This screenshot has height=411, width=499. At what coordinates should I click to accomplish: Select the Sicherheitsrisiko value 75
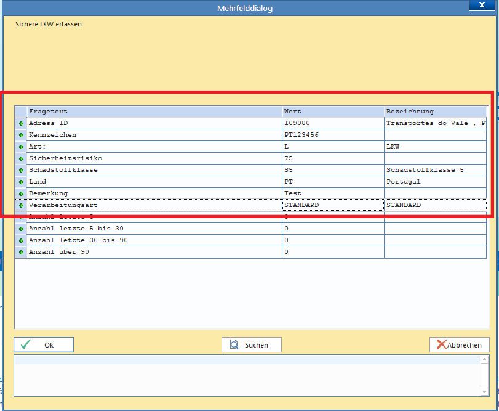pyautogui.click(x=333, y=158)
